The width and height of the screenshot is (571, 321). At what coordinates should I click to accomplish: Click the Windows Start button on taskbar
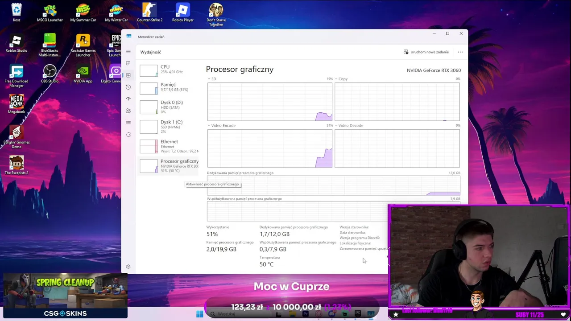tap(199, 314)
